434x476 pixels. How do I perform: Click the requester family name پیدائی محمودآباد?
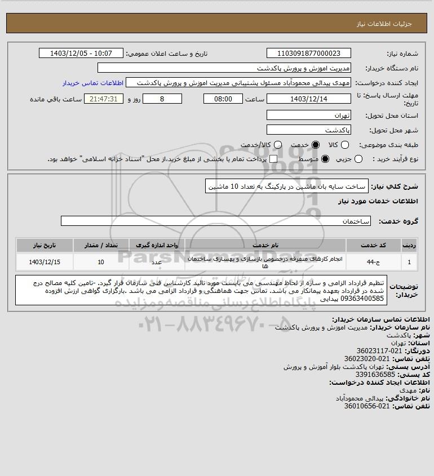click(x=360, y=398)
